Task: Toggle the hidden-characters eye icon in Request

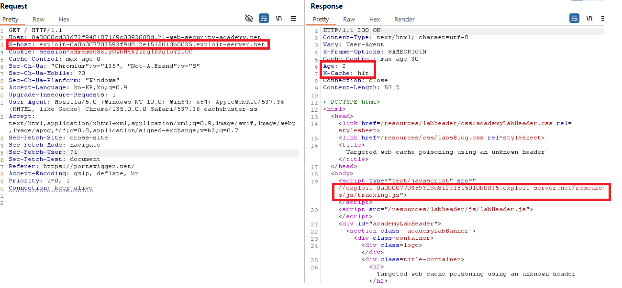Action: [249, 19]
